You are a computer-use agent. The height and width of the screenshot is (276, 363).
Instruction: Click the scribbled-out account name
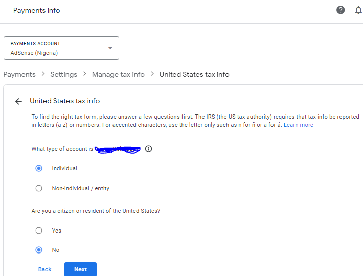pyautogui.click(x=118, y=149)
